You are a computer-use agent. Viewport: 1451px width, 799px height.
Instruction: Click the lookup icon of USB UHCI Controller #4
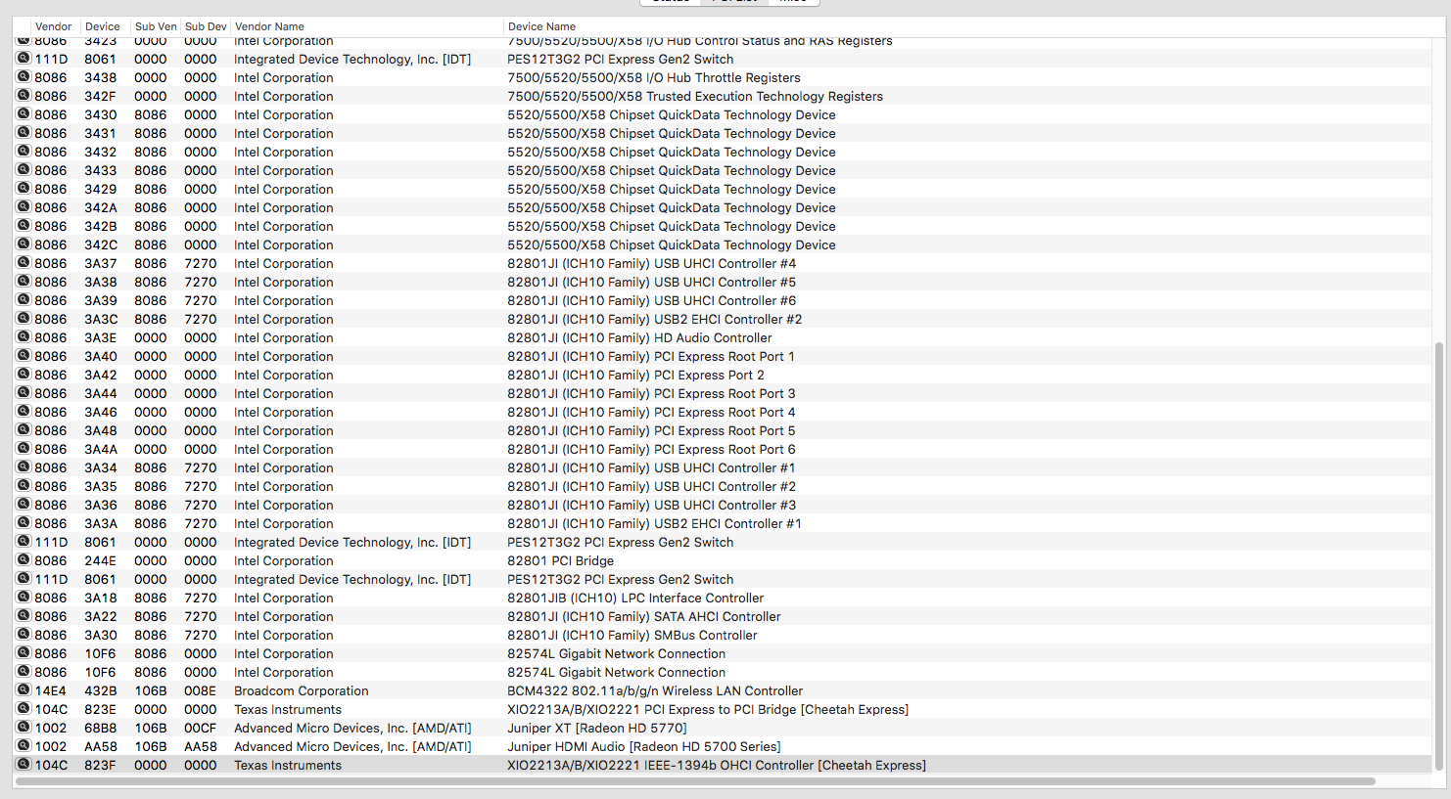pos(23,262)
